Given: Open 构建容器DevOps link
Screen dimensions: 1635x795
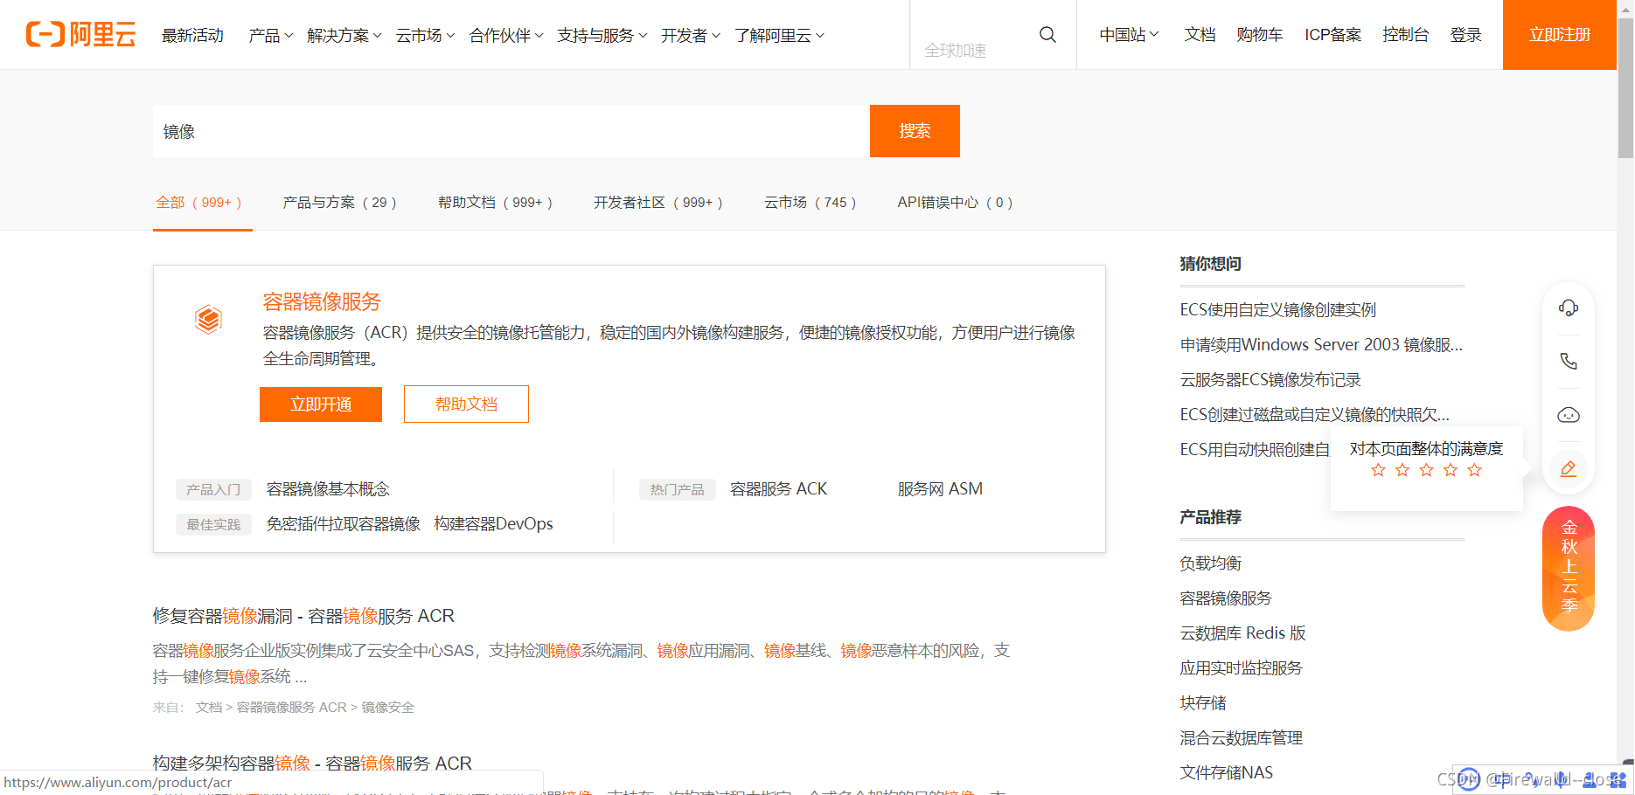Looking at the screenshot, I should click(x=493, y=524).
